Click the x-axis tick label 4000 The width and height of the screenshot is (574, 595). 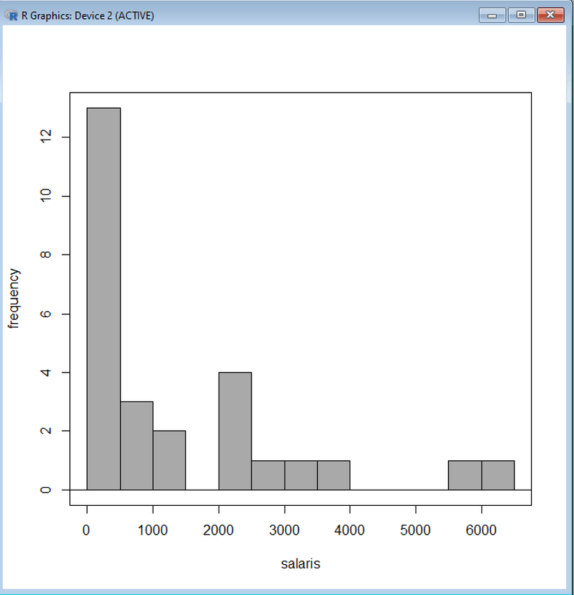point(350,530)
